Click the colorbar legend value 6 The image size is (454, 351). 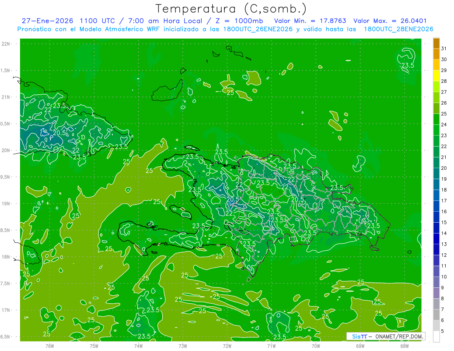pyautogui.click(x=443, y=320)
